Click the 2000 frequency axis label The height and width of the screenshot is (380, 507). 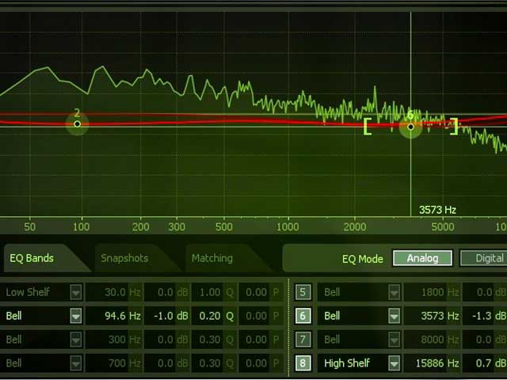[355, 227]
